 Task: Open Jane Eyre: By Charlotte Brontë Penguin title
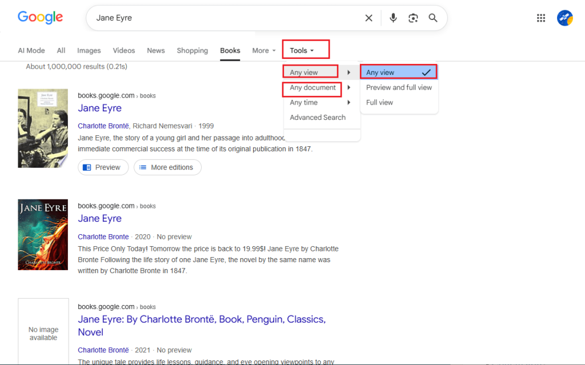[202, 326]
